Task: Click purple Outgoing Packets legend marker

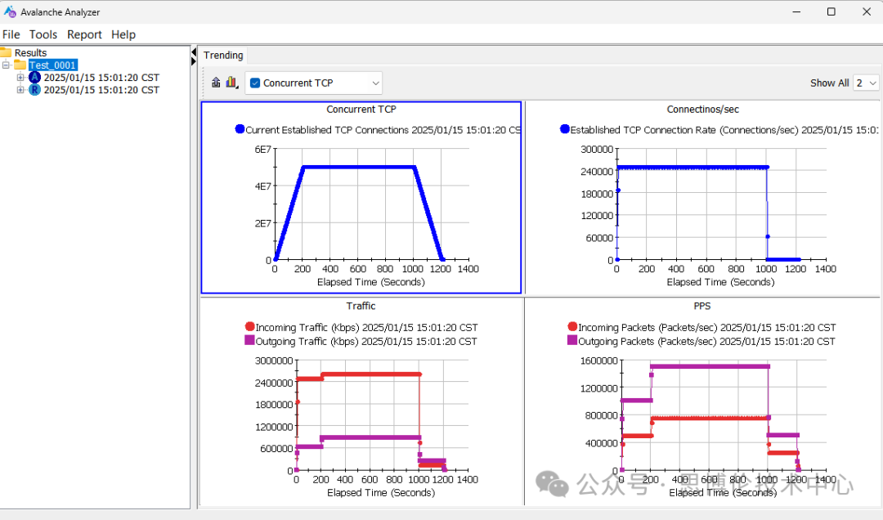Action: pos(572,340)
